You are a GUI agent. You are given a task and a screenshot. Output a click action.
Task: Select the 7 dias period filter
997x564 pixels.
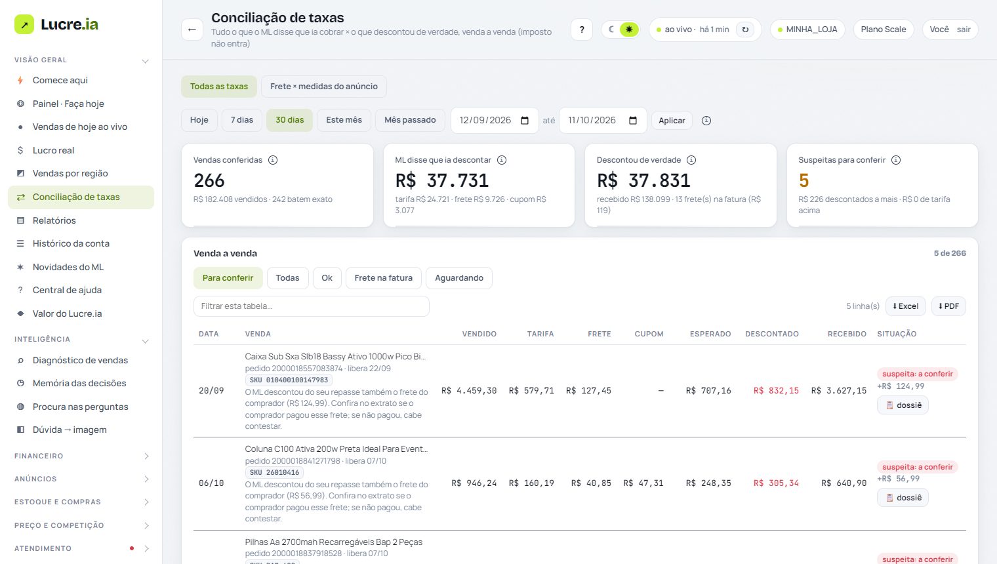pyautogui.click(x=242, y=120)
